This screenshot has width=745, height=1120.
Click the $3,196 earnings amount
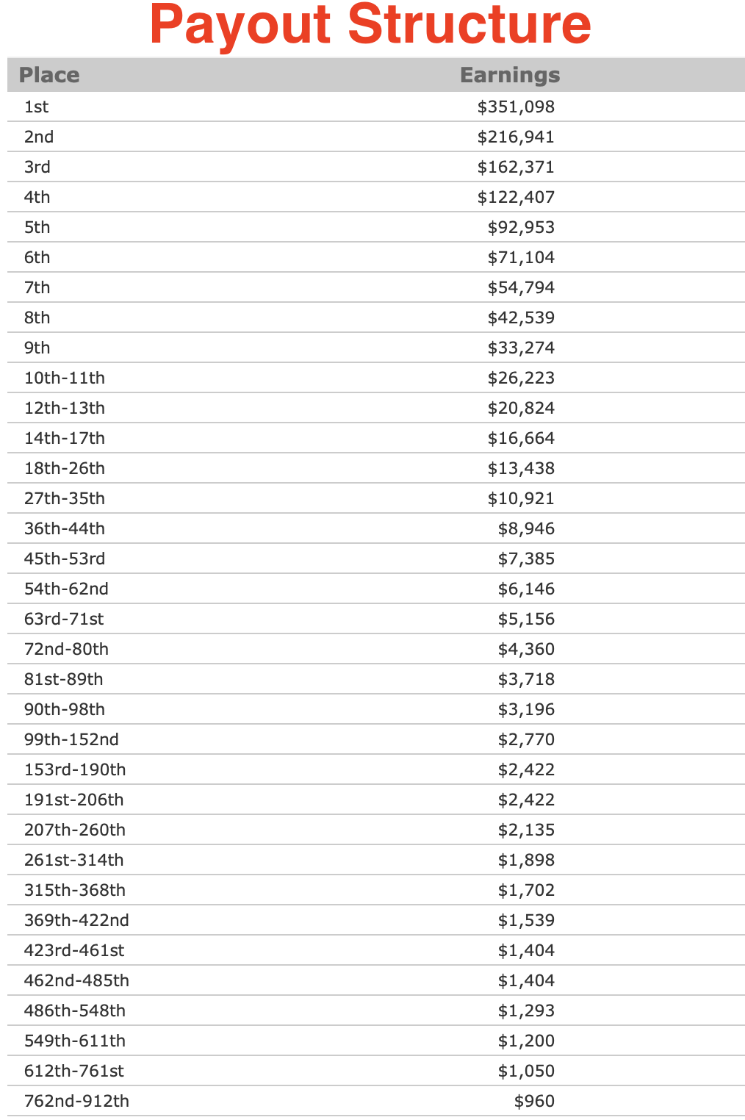click(526, 710)
